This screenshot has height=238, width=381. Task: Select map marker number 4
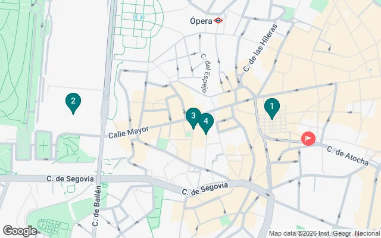206,124
